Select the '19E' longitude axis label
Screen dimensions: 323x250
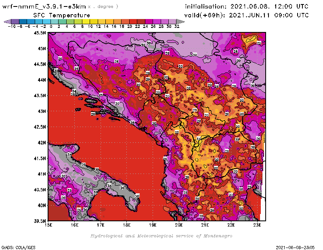(x=153, y=225)
